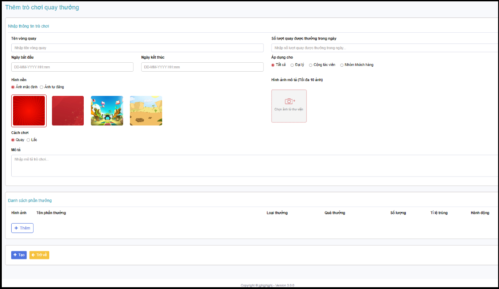
Task: Select the 'Ảnh mặc định' radio option
Action: [13, 87]
